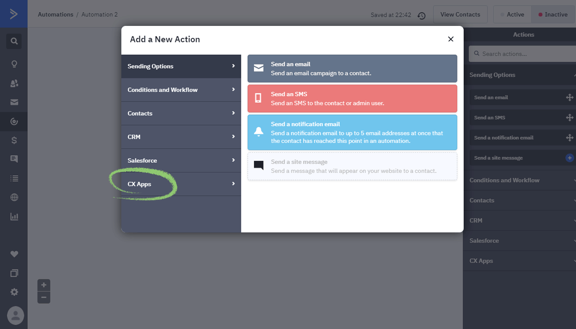Click the Search actions input field

[522, 54]
